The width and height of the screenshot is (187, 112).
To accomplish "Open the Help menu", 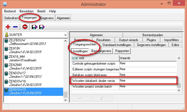I will 52,11.
